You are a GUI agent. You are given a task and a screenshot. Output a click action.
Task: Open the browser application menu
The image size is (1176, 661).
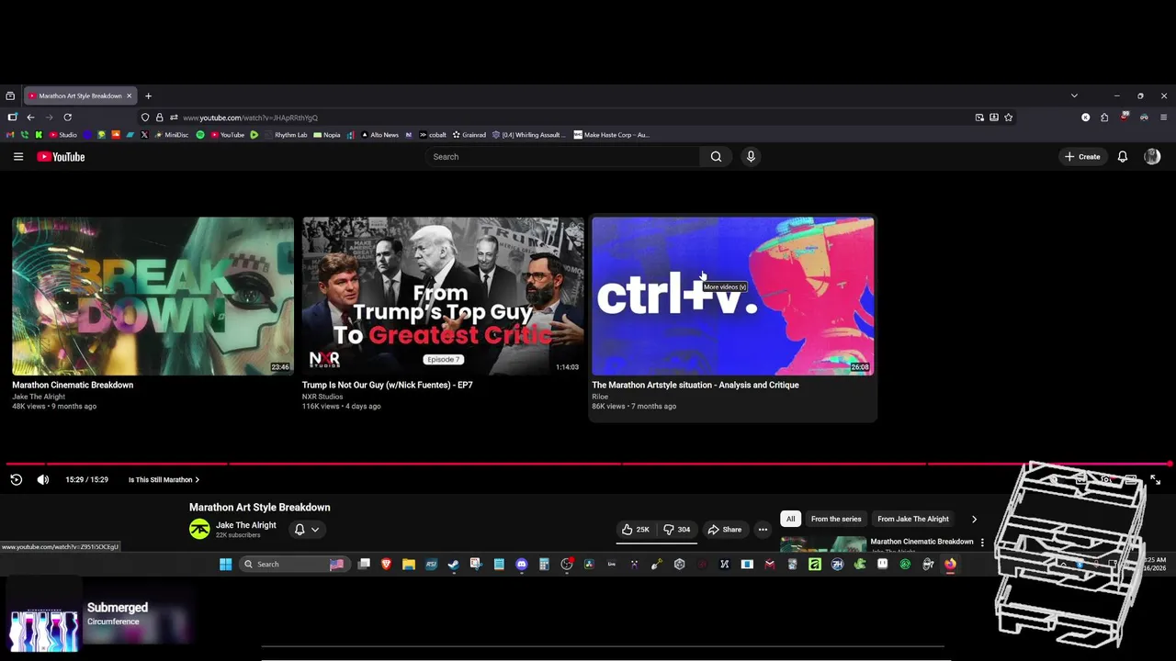click(1163, 118)
